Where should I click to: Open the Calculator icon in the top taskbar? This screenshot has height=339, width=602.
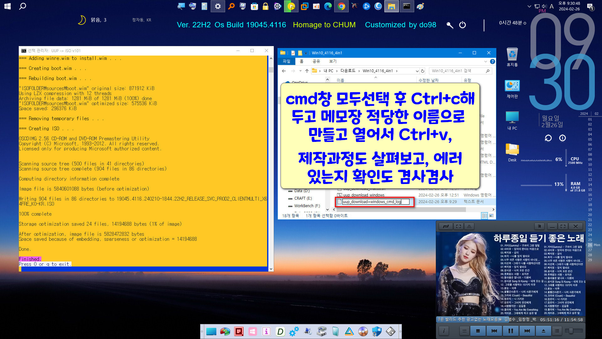click(x=204, y=6)
